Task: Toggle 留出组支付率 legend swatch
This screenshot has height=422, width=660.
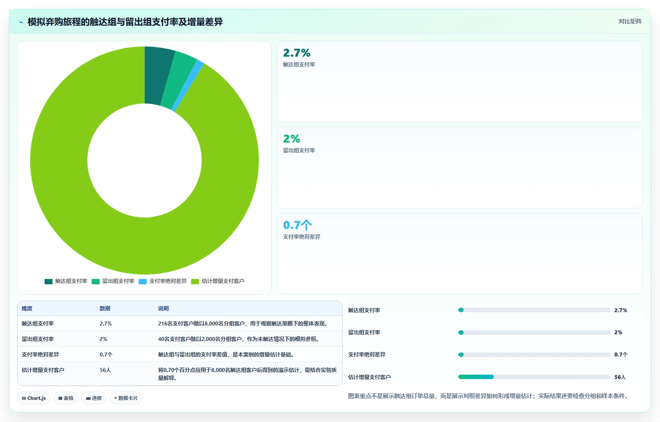Action: point(96,281)
